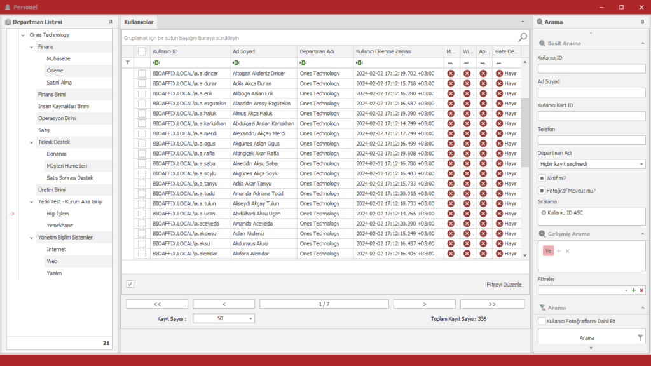Click the equals filter icon under the Wi... column
This screenshot has height=366, width=651.
click(466, 63)
